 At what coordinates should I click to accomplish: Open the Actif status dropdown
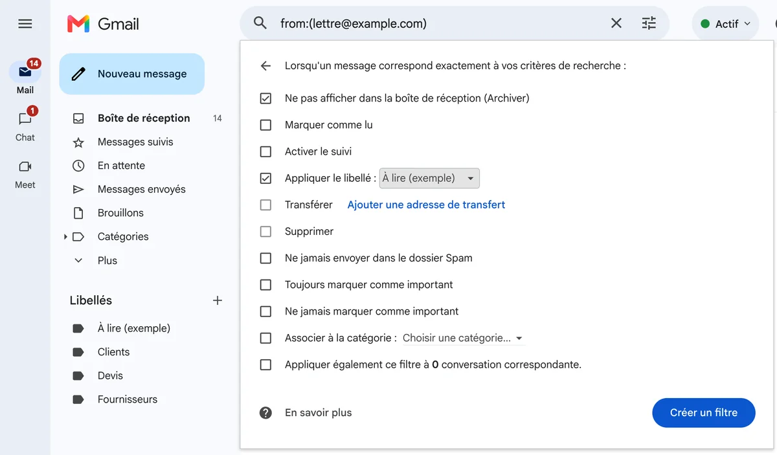(725, 24)
